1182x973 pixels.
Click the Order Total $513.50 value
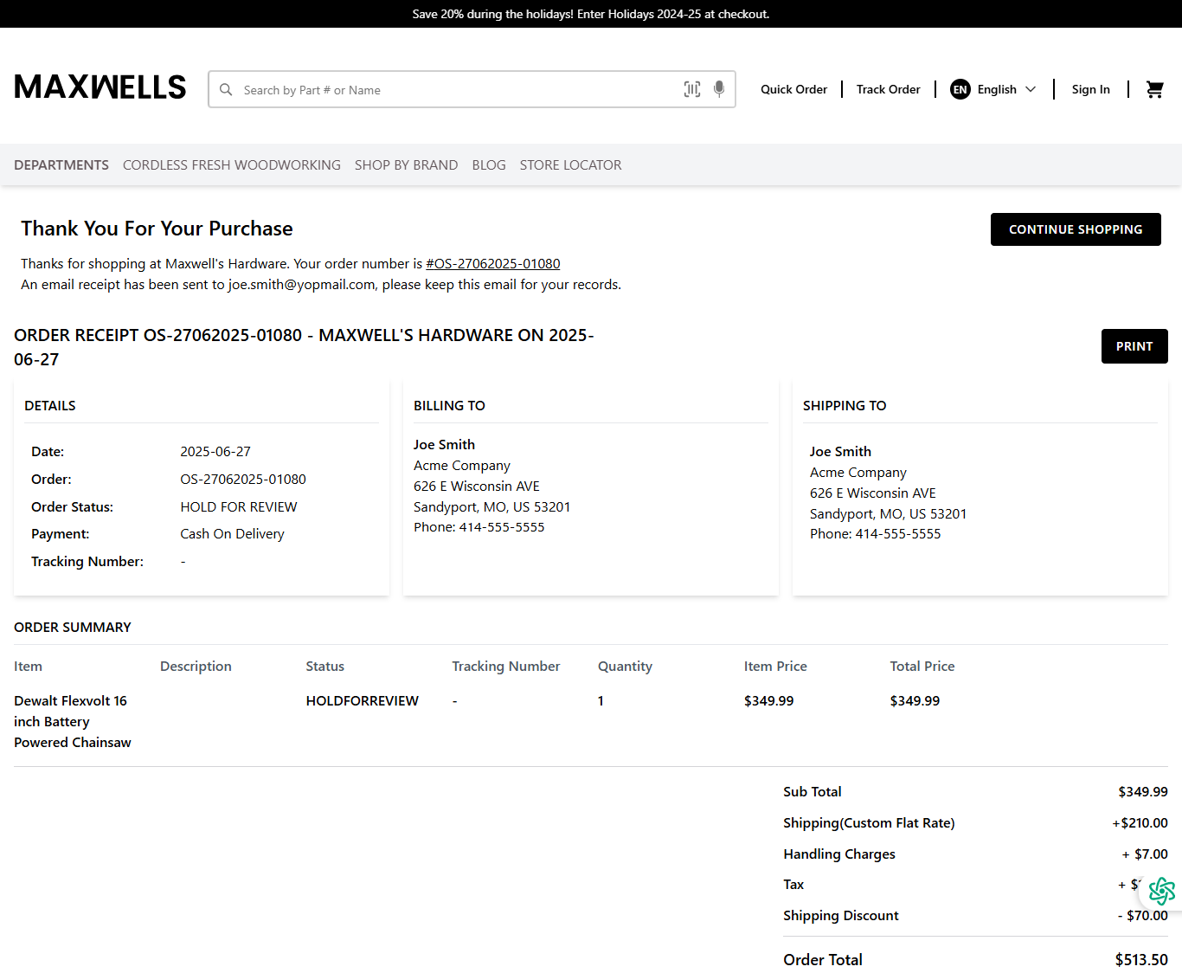tap(1141, 959)
